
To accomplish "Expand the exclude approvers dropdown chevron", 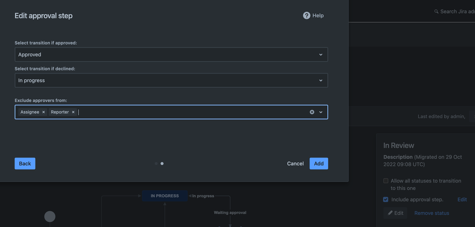I will 321,112.
